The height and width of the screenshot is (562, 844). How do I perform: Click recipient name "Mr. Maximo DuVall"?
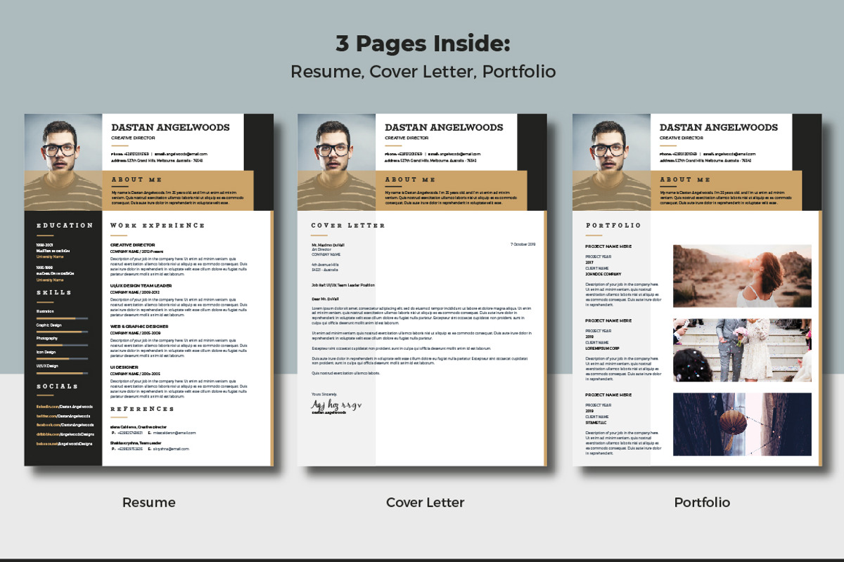[x=328, y=244]
